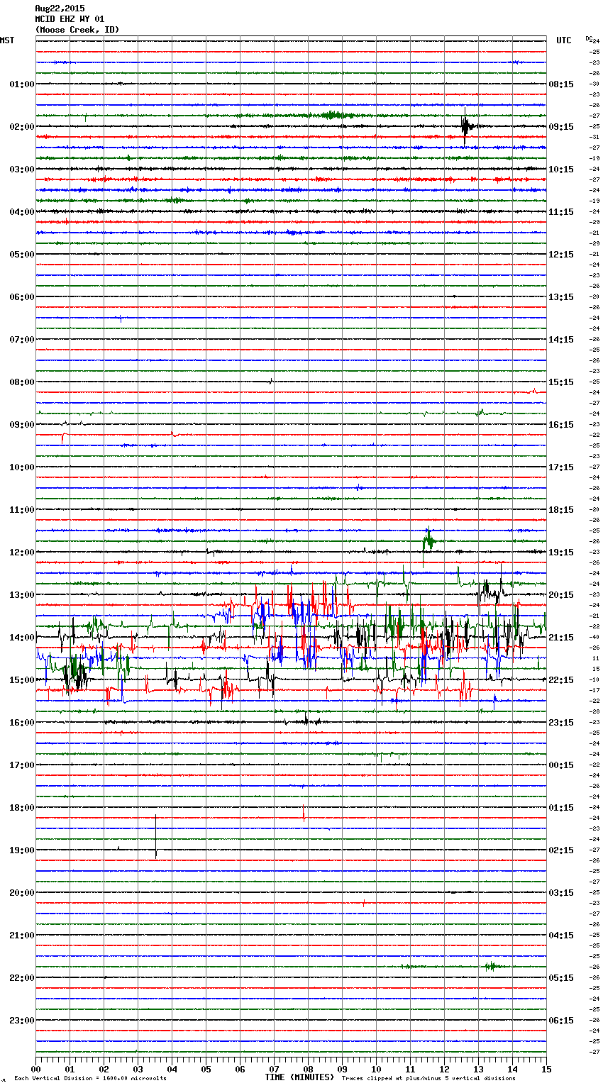Screen dimensions: 603x1088
Task: Select the station code 'MCID EHZ WY 01'
Action: [x=70, y=19]
